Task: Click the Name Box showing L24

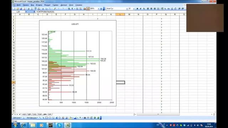Action: [x=19, y=12]
